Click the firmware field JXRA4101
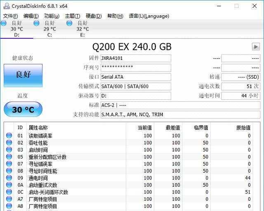 [x=136, y=58]
